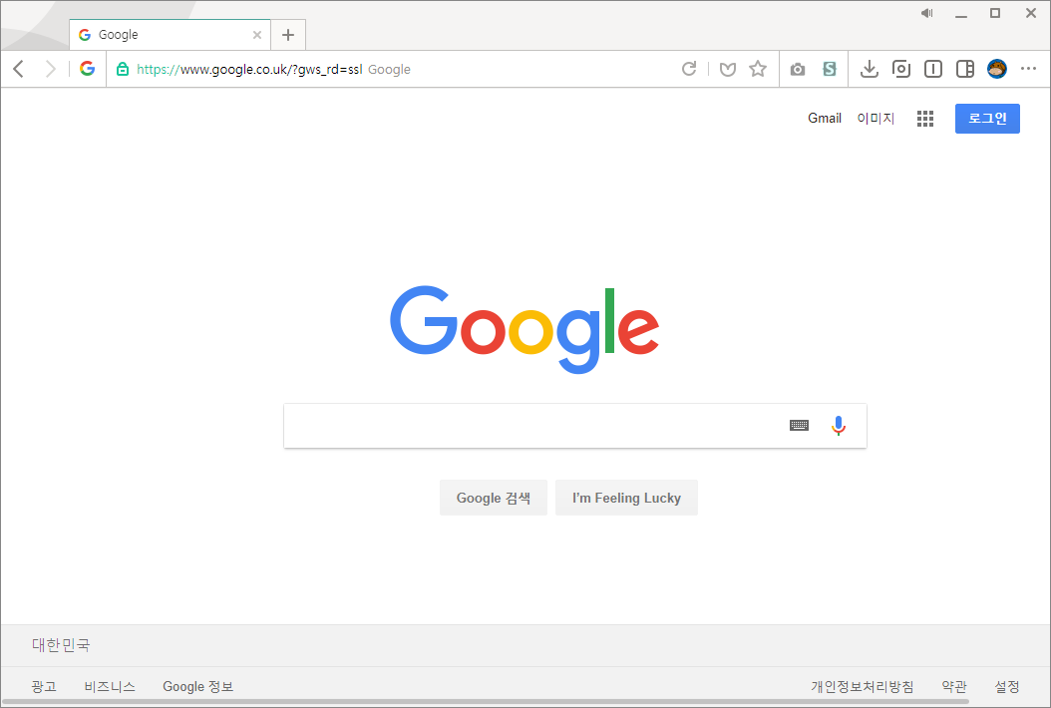The height and width of the screenshot is (708, 1051).
Task: Click the camera snapshot icon in toolbar
Action: pos(798,69)
